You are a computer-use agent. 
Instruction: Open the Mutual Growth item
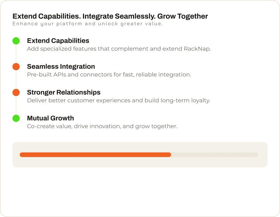coord(50,118)
